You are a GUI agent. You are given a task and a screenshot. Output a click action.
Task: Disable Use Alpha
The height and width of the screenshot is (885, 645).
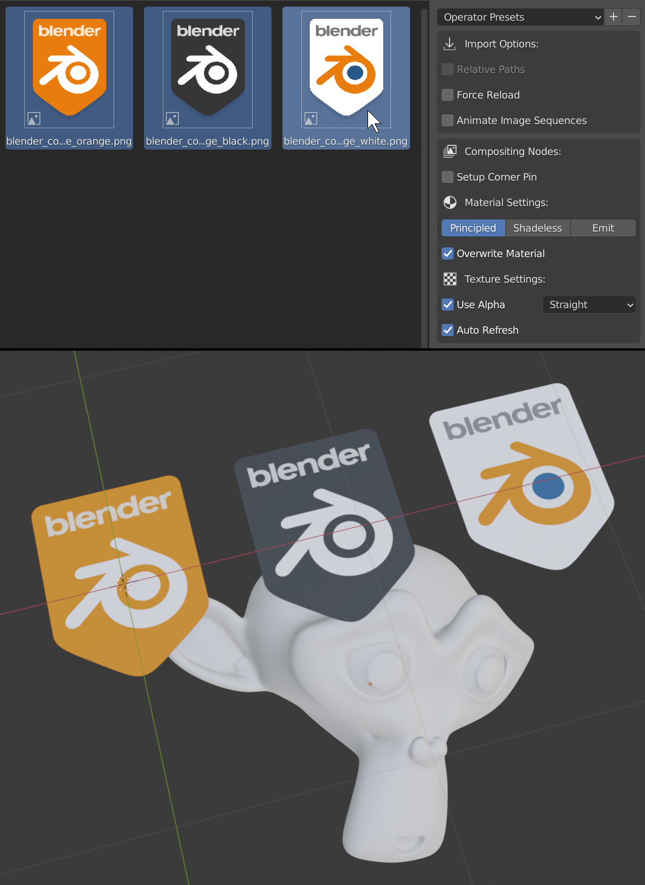(448, 305)
